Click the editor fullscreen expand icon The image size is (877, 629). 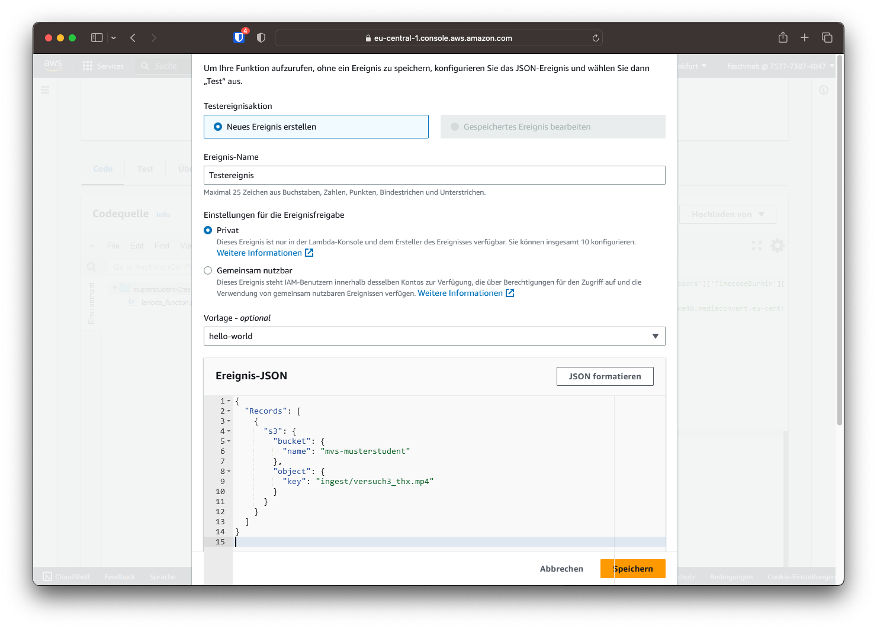coord(757,246)
